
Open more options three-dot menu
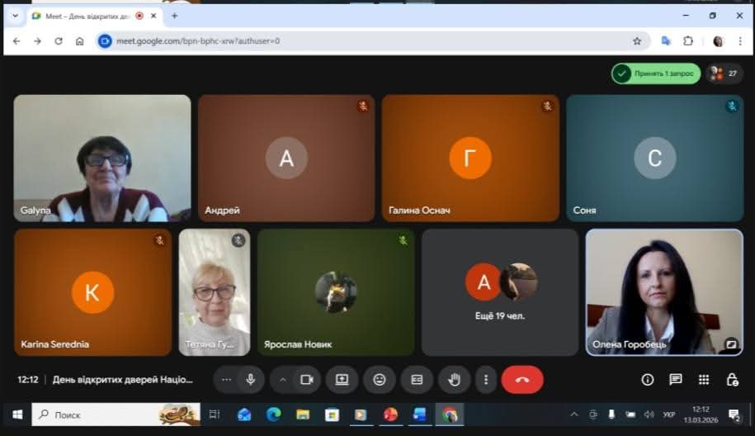click(x=486, y=380)
